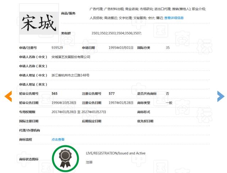The image size is (227, 173).
Task: Open the 点击查看 trademark process link
Action: 58,140
